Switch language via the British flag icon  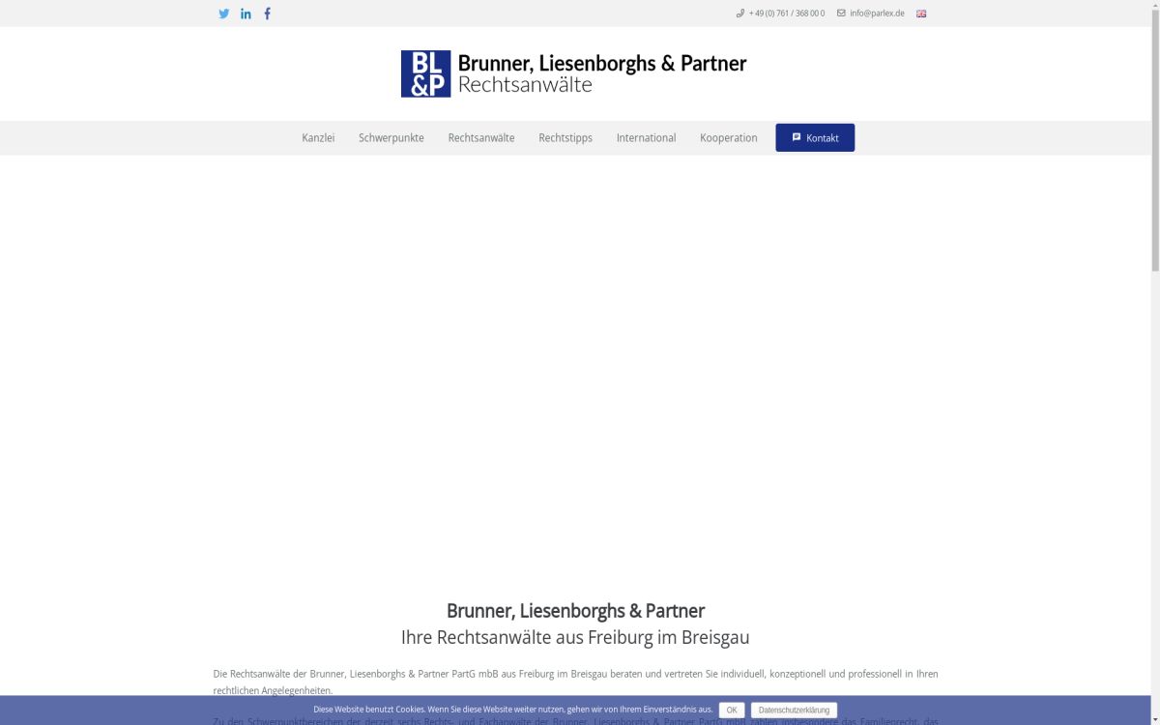(x=920, y=13)
